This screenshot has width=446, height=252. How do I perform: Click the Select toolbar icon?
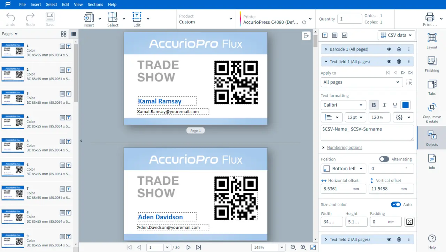point(113,19)
